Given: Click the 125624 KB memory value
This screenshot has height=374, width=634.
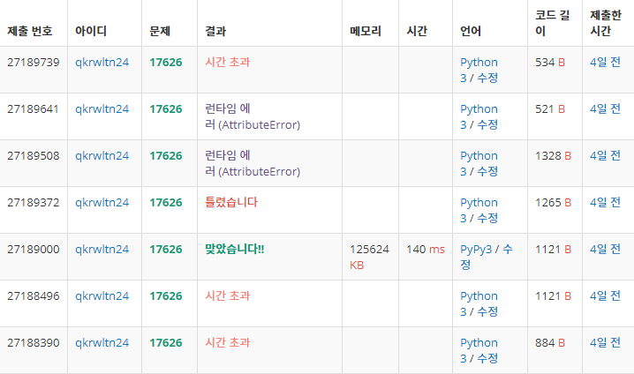Looking at the screenshot, I should pyautogui.click(x=369, y=258).
